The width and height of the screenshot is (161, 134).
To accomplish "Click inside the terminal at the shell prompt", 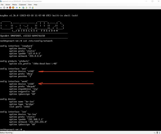I will coord(24,130).
